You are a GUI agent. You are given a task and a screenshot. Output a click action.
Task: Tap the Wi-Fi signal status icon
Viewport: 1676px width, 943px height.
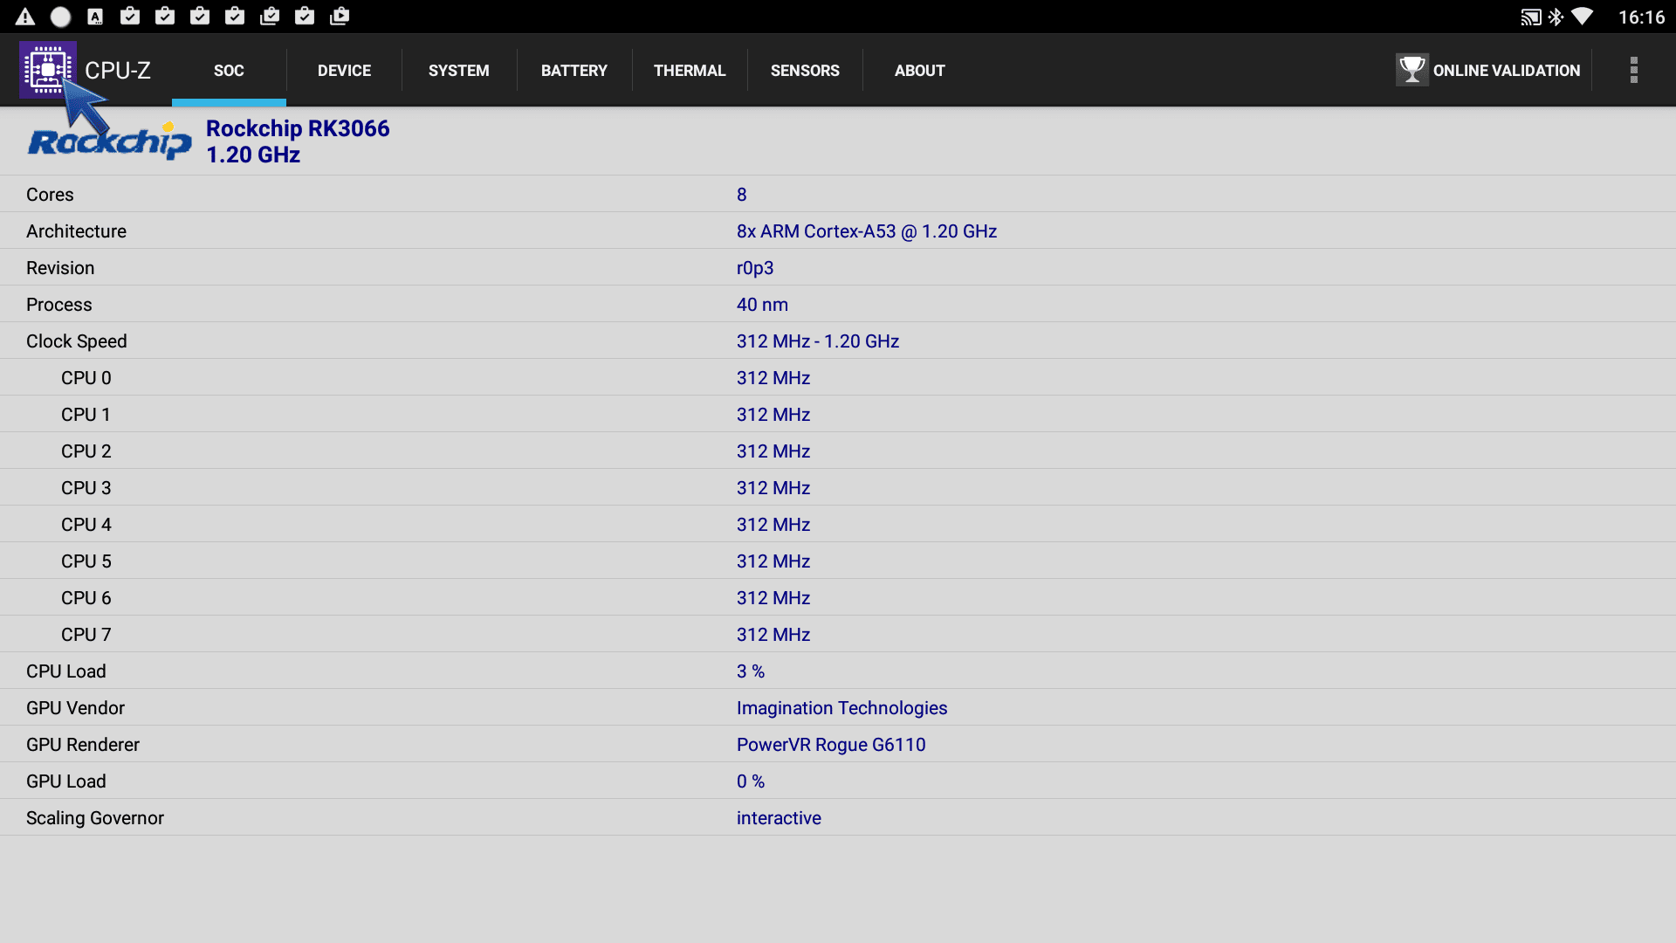tap(1582, 17)
